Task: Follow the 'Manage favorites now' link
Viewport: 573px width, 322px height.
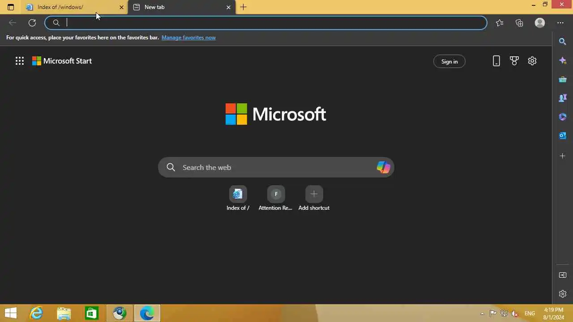Action: tap(188, 38)
